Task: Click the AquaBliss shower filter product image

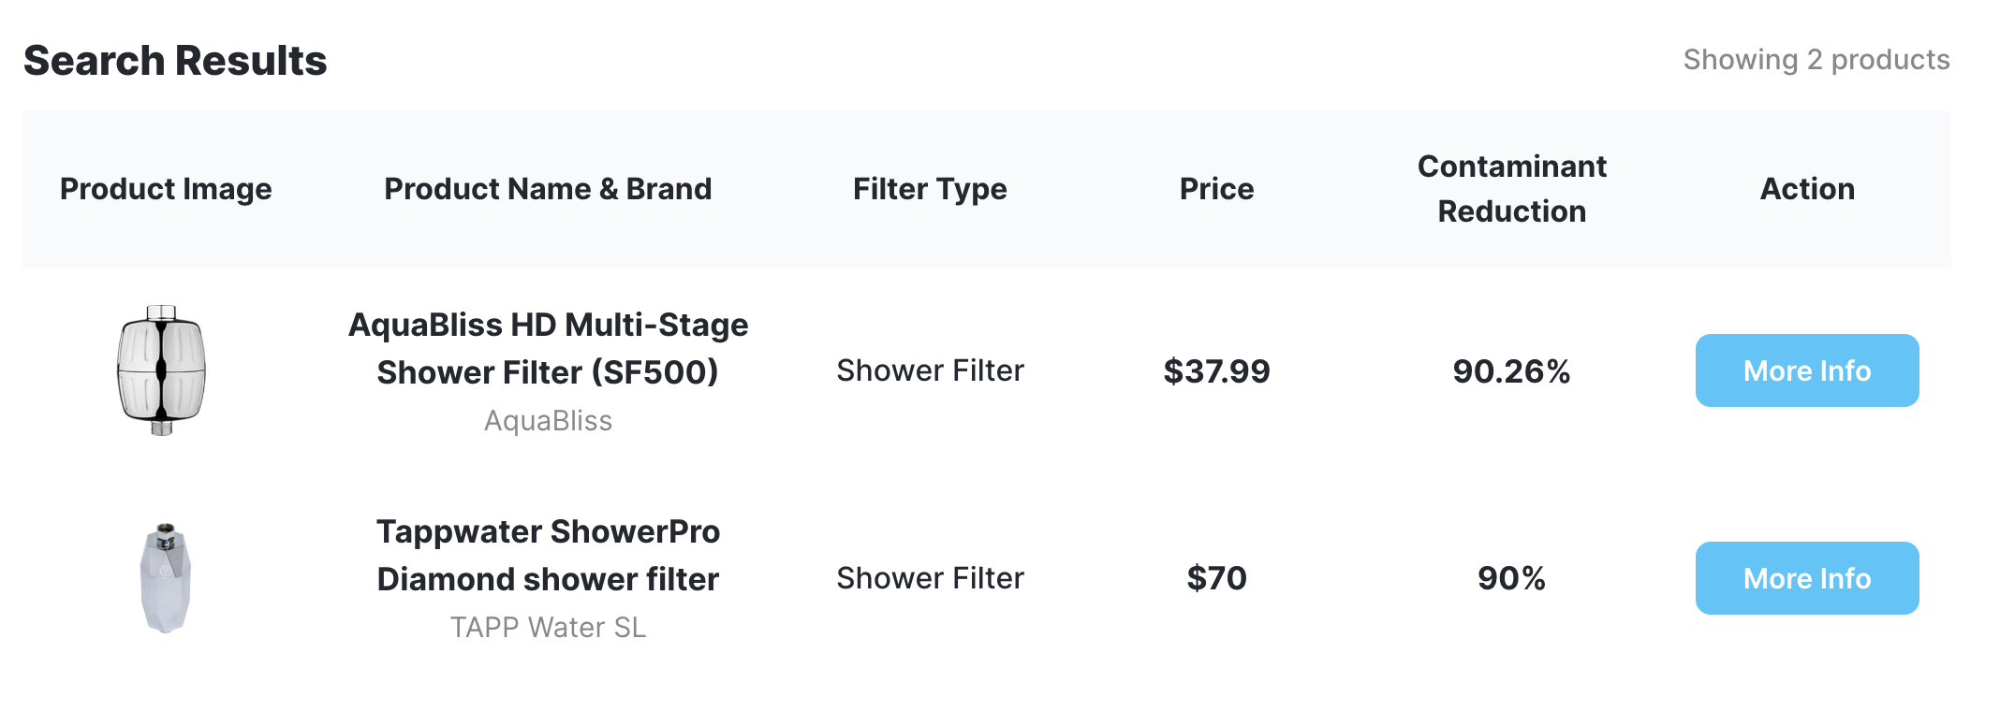Action: [162, 370]
